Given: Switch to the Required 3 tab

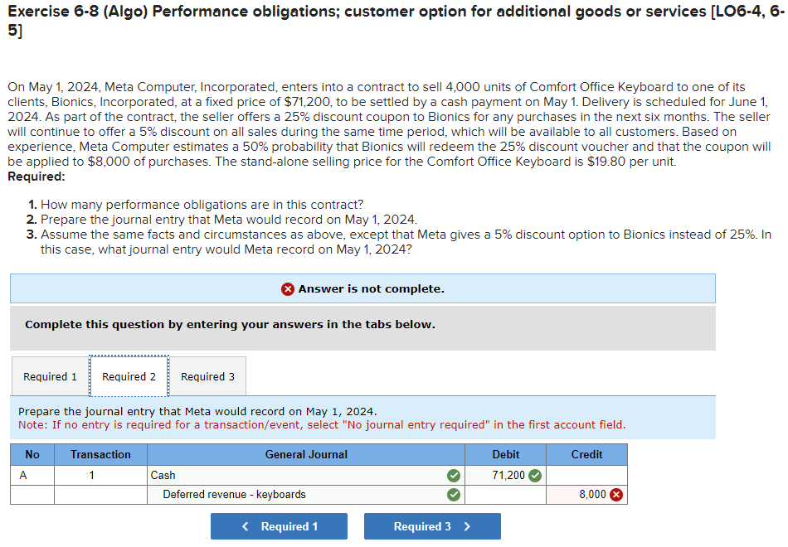Looking at the screenshot, I should coord(207,375).
